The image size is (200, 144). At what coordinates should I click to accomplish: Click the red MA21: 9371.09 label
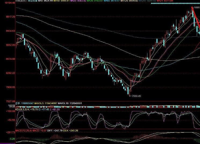(x=165, y=1)
